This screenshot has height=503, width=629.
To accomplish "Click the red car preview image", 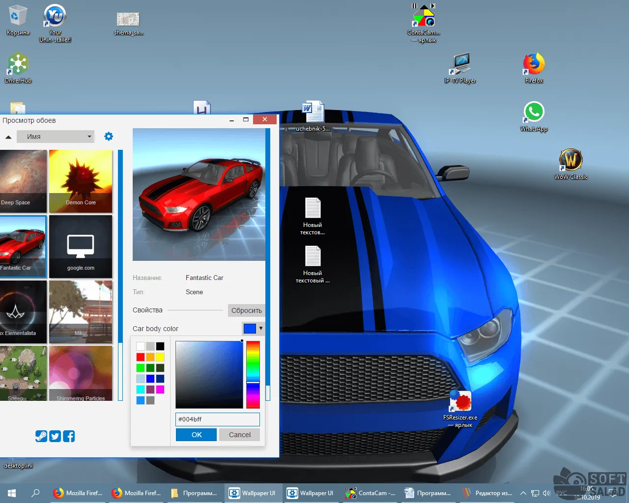I will 199,195.
